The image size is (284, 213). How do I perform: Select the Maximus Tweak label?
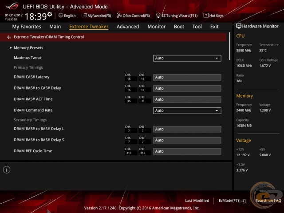click(x=28, y=58)
